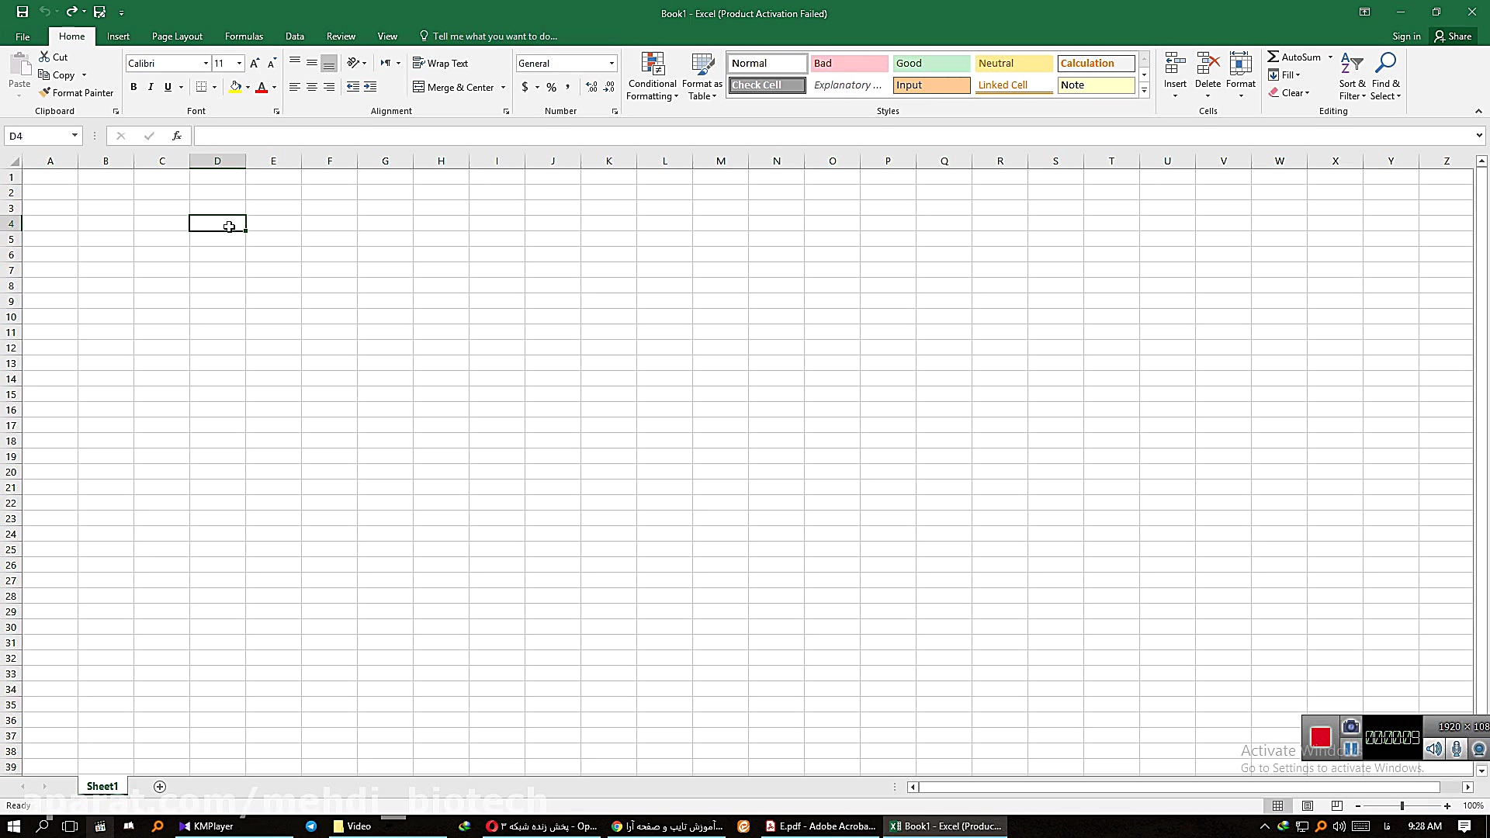
Task: Toggle Wrap Text
Action: click(440, 63)
